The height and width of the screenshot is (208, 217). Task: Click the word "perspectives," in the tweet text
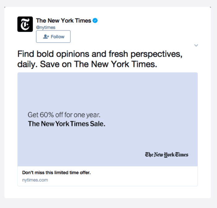tap(156, 54)
